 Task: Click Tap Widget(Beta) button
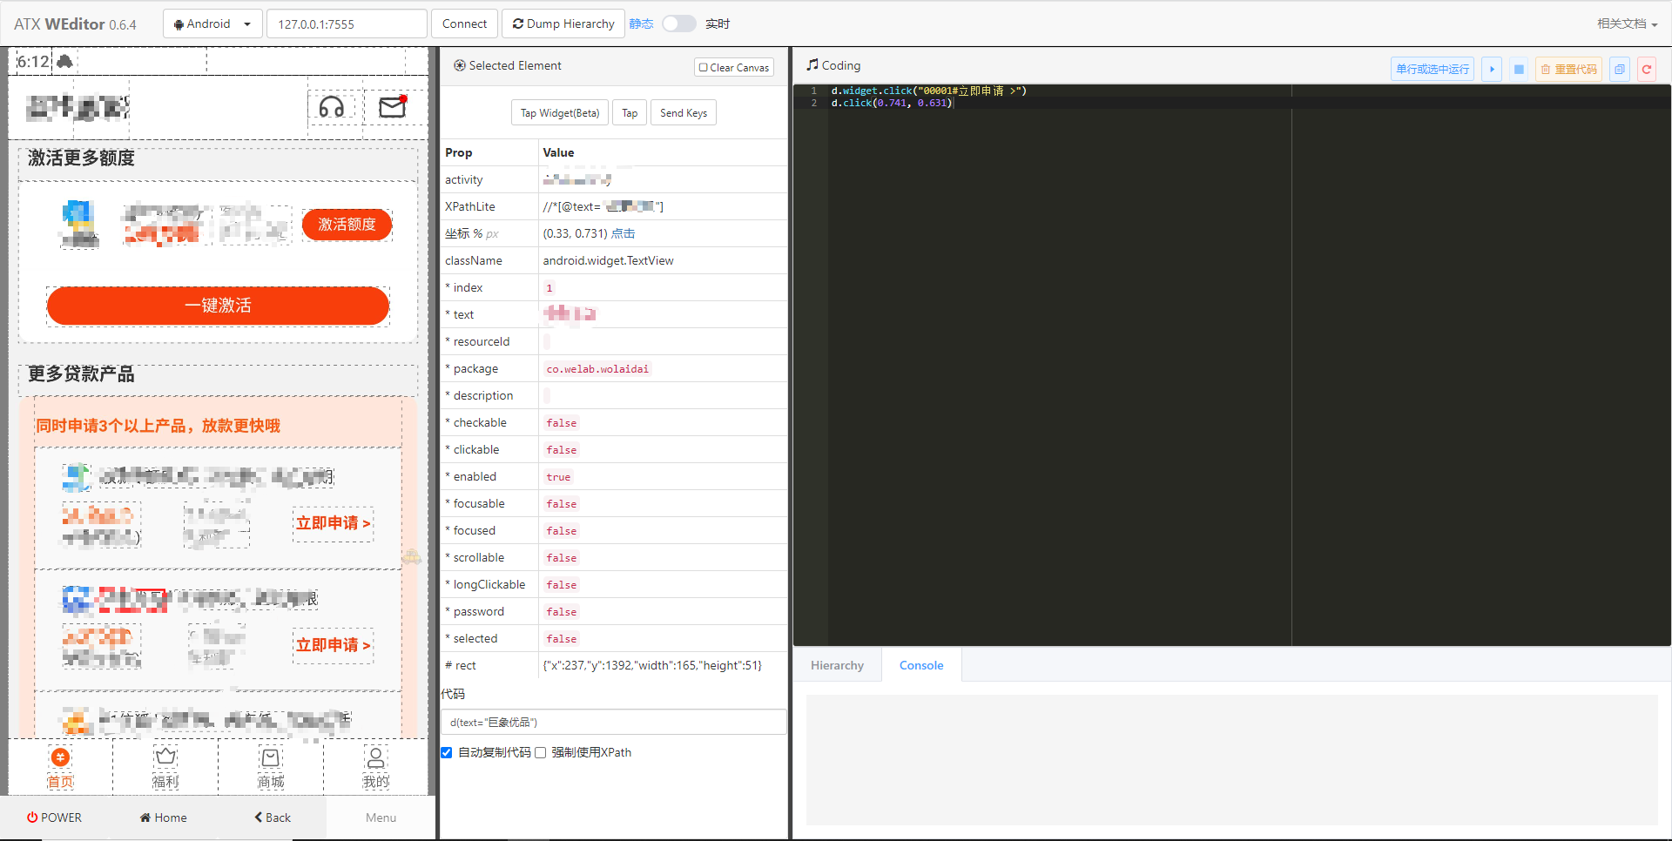tap(560, 112)
